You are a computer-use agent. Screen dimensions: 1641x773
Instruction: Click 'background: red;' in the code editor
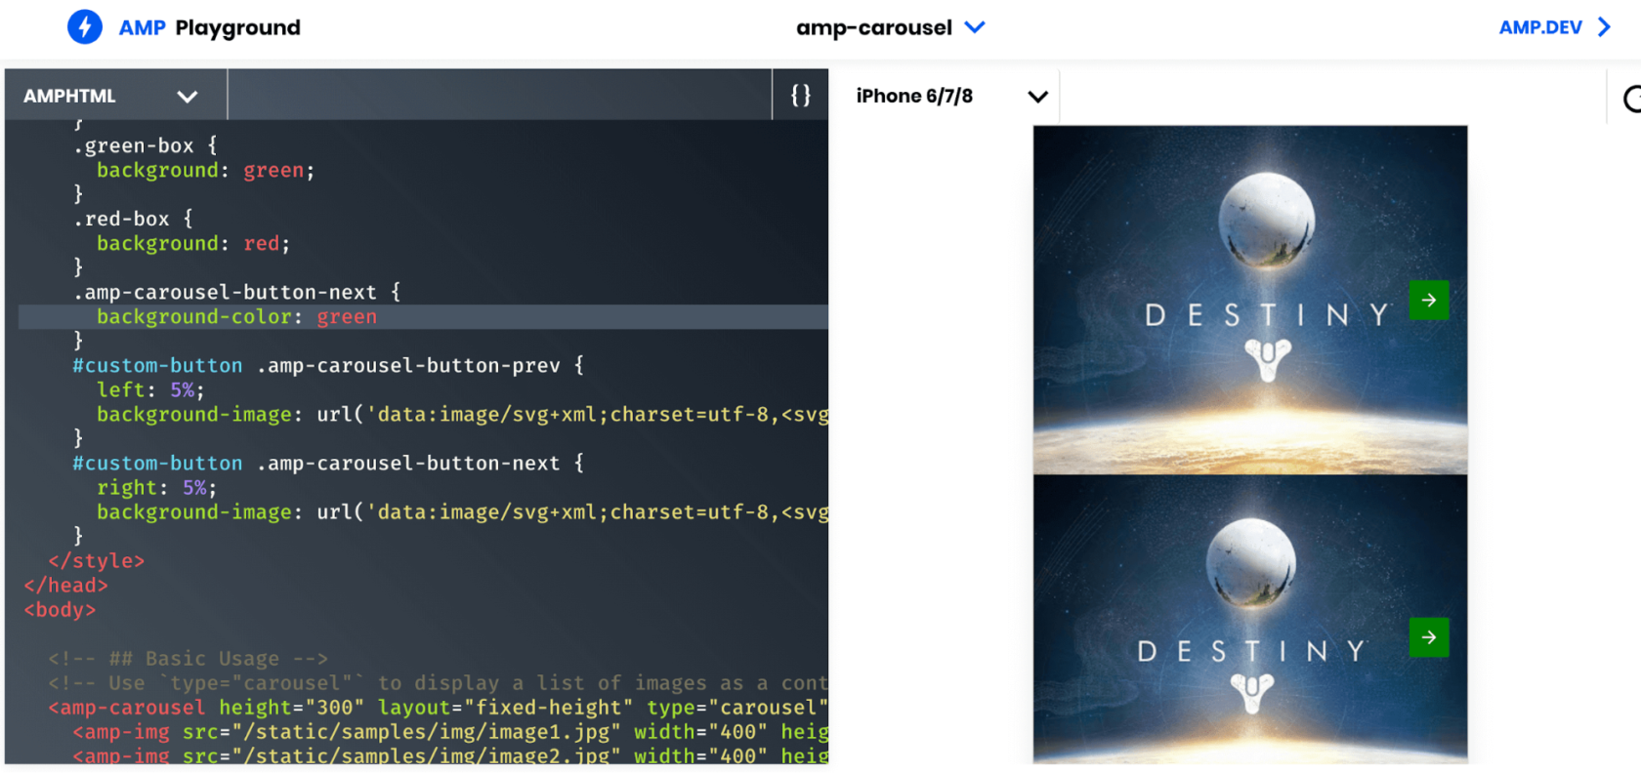[x=193, y=243]
